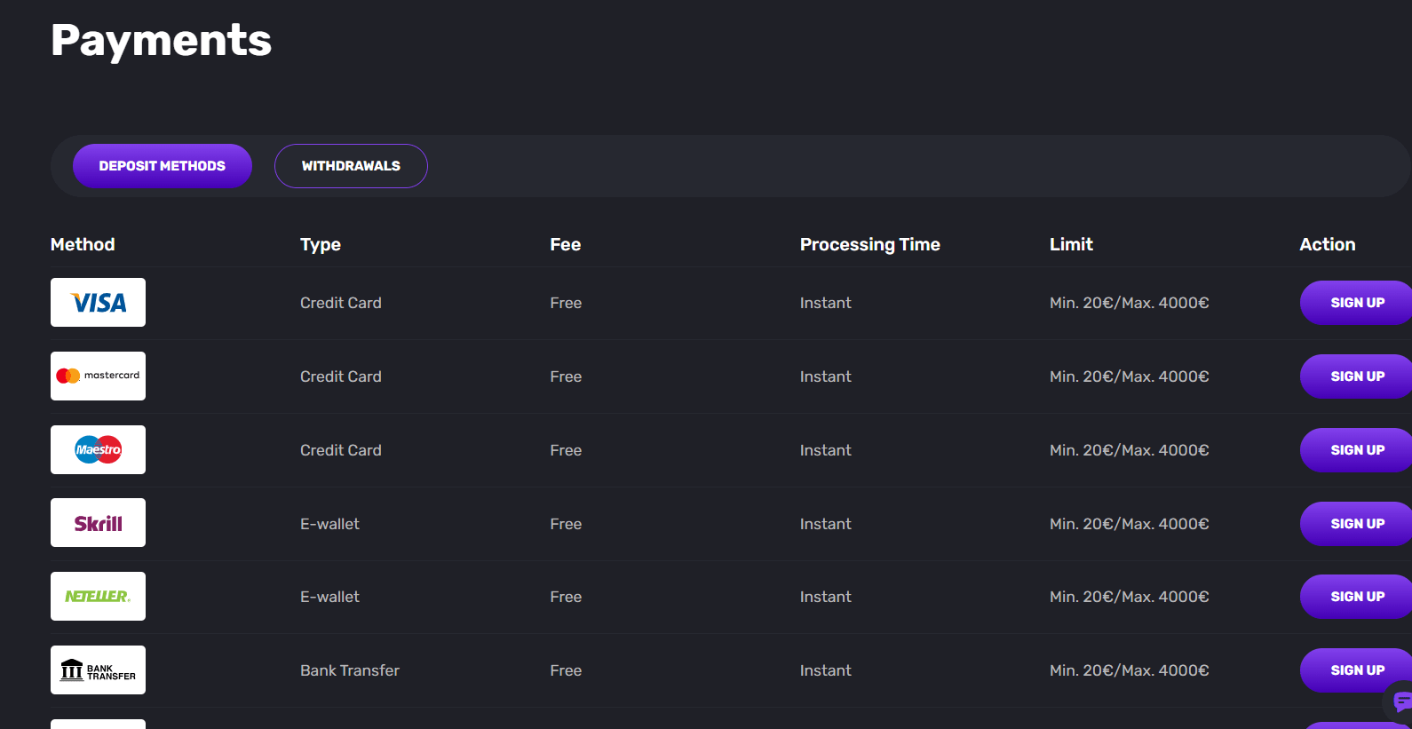Click the Neteller payment logo

(x=98, y=597)
